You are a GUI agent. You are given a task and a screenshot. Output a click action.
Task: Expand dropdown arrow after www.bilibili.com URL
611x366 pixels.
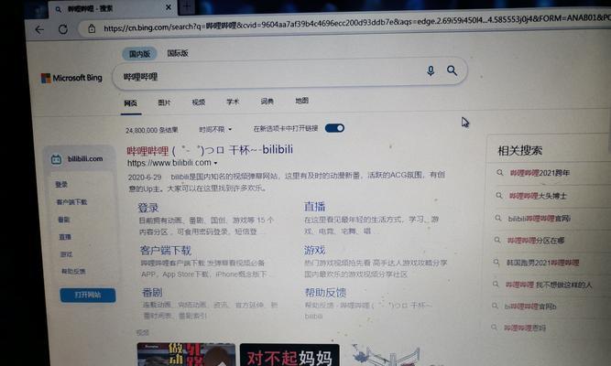pos(215,163)
